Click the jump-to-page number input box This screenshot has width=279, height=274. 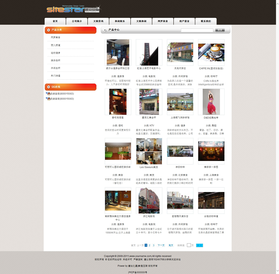point(189,245)
